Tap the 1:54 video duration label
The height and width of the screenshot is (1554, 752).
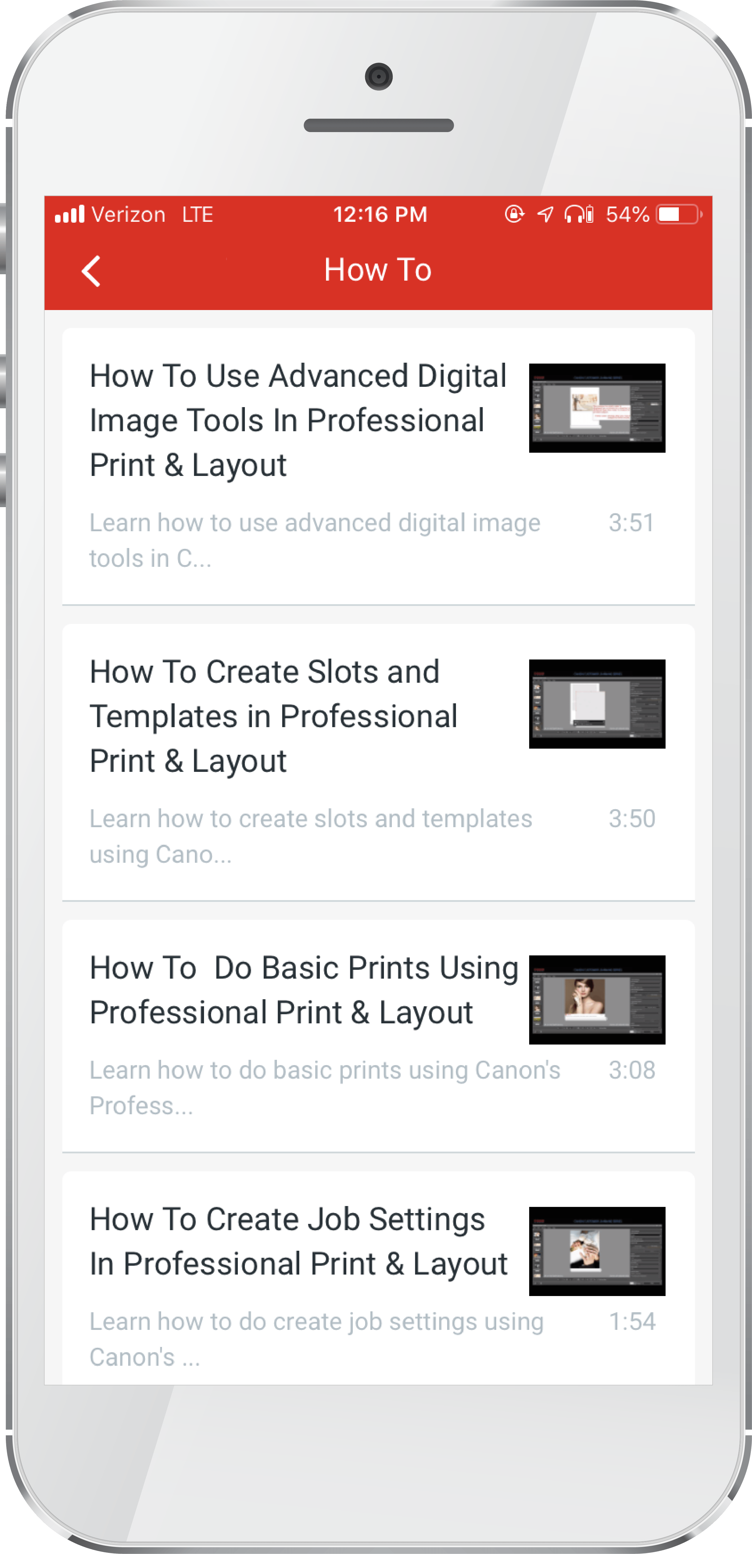[631, 1322]
